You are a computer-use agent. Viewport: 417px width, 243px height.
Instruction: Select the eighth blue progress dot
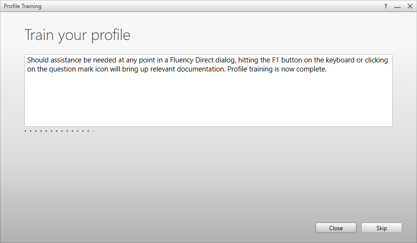pos(62,131)
